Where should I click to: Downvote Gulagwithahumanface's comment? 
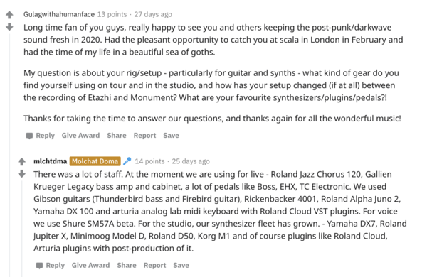coord(9,27)
